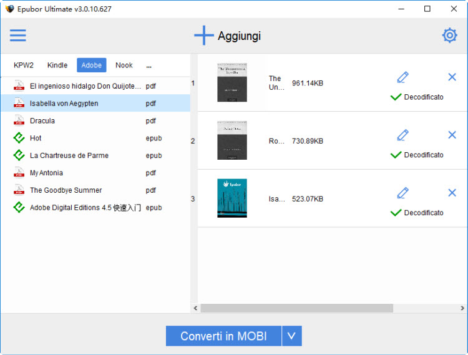
Task: Click EPUB icon beside La Chartreuse de Parme
Action: pos(19,155)
